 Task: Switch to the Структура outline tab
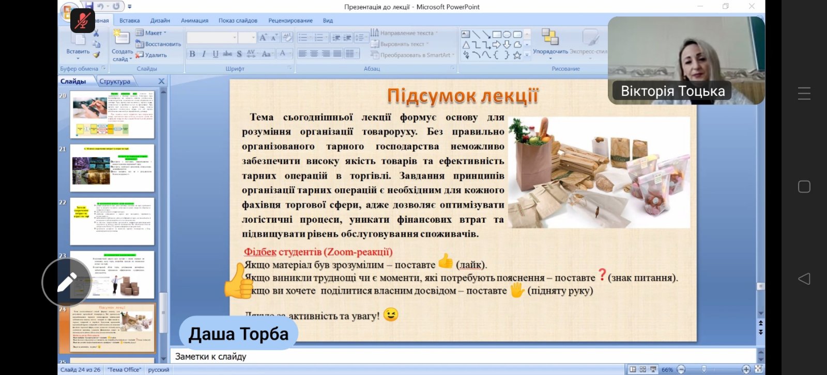tap(115, 81)
